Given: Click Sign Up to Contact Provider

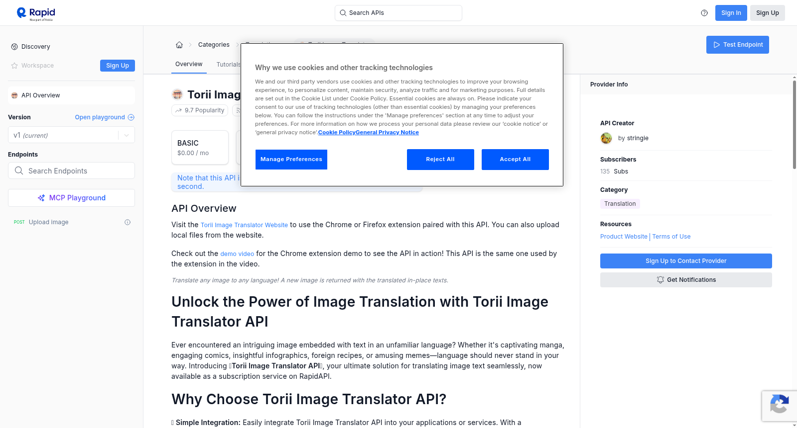Looking at the screenshot, I should point(686,261).
